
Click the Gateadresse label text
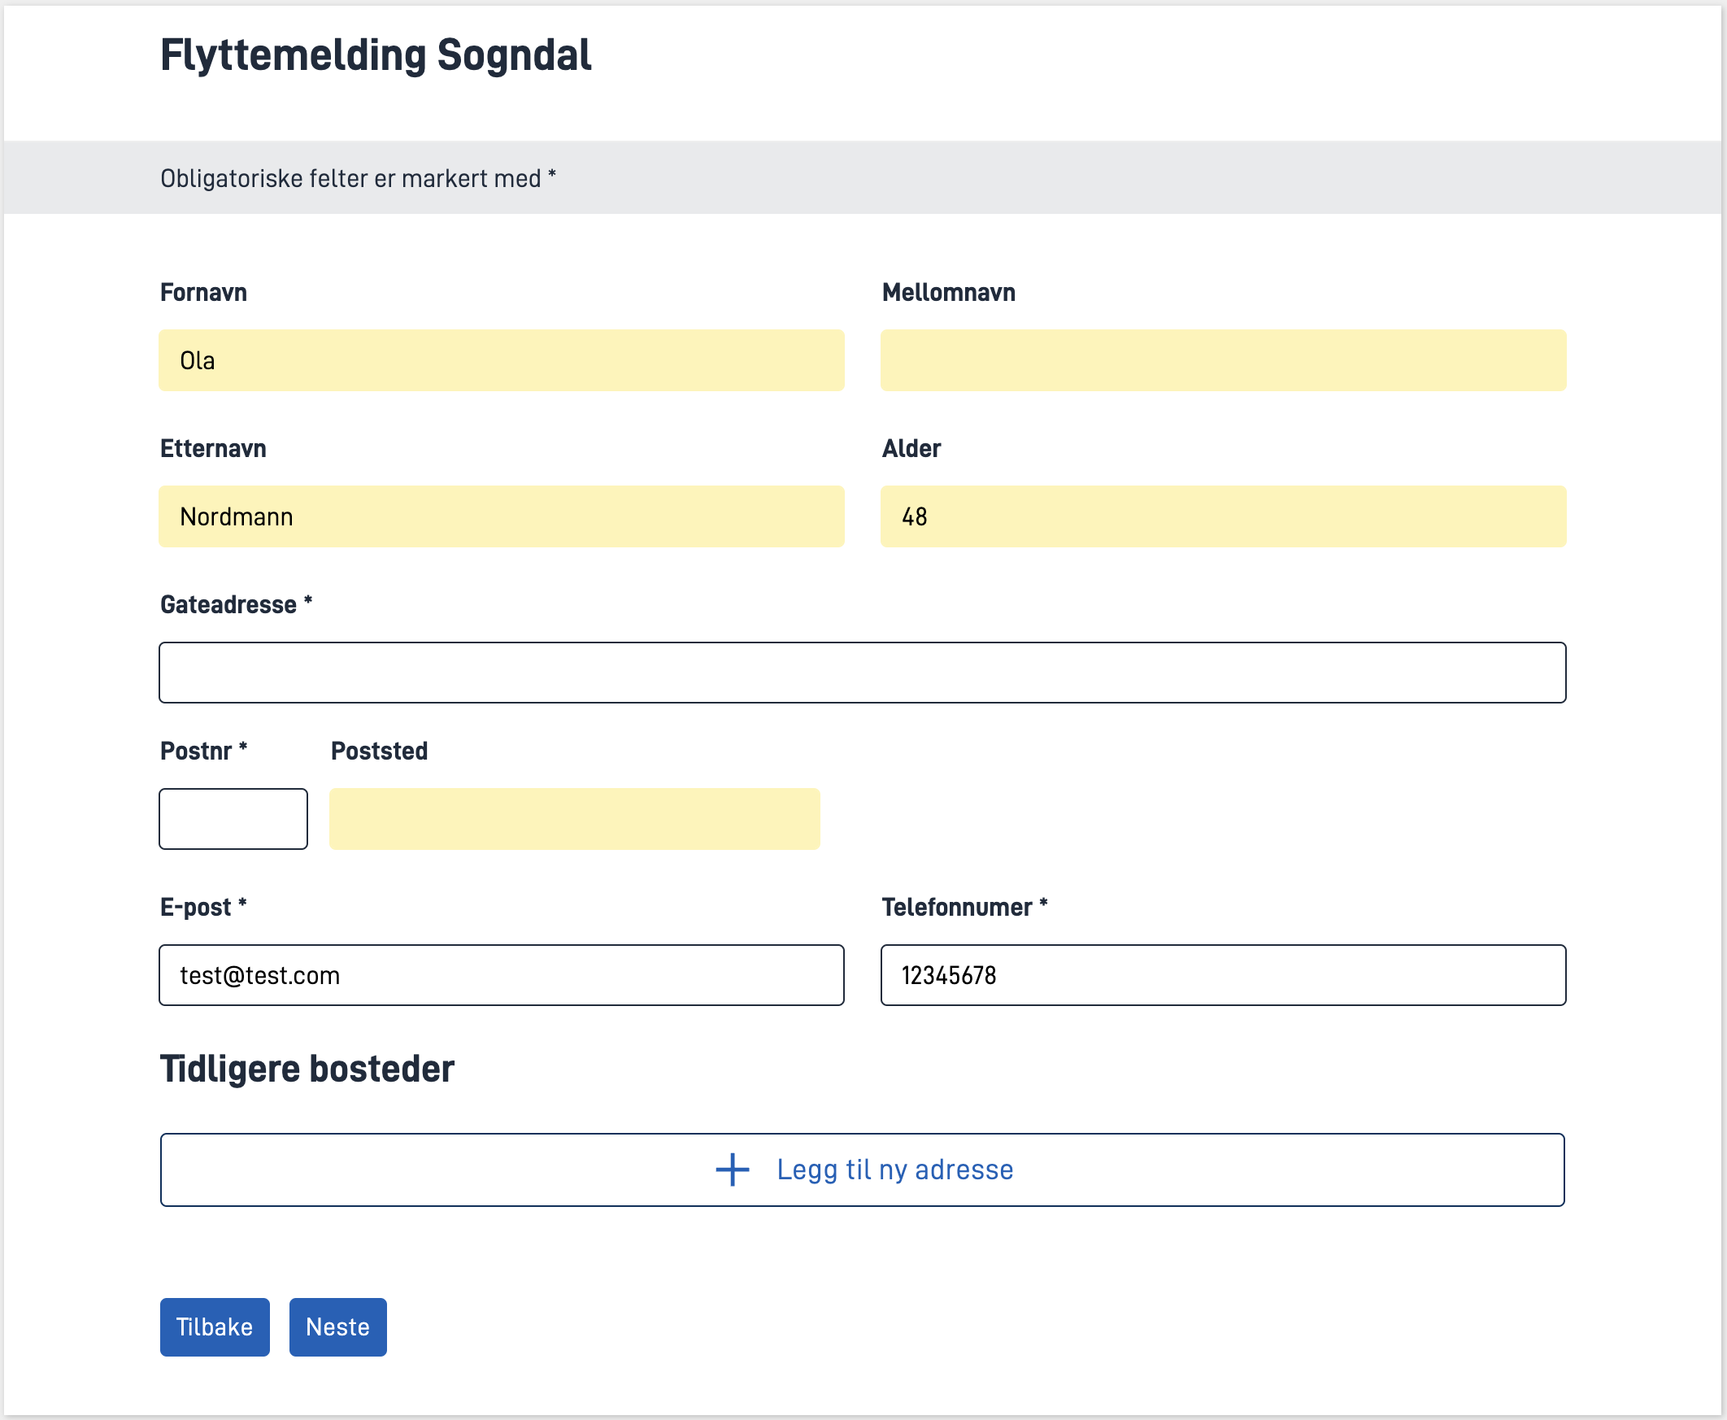click(x=228, y=604)
